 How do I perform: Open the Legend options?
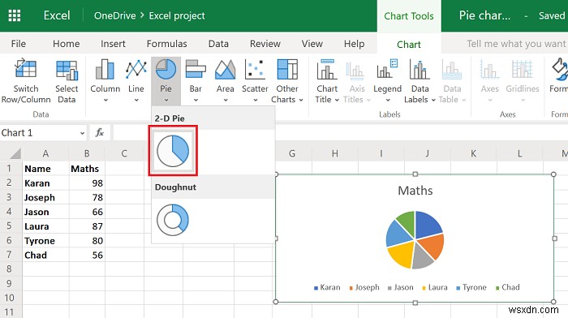387,81
